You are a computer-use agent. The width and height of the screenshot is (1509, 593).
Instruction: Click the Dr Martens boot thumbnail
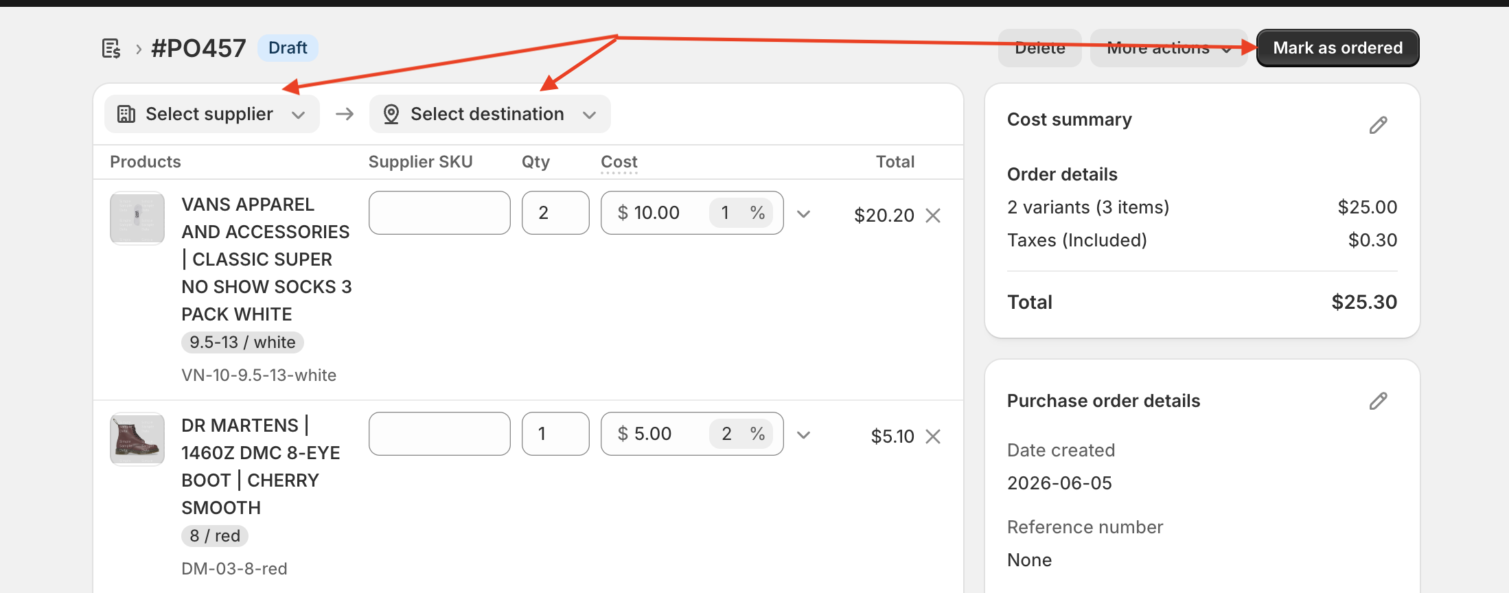(x=137, y=439)
